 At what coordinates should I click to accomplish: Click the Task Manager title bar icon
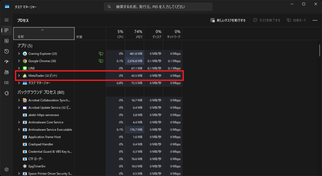coord(7,7)
